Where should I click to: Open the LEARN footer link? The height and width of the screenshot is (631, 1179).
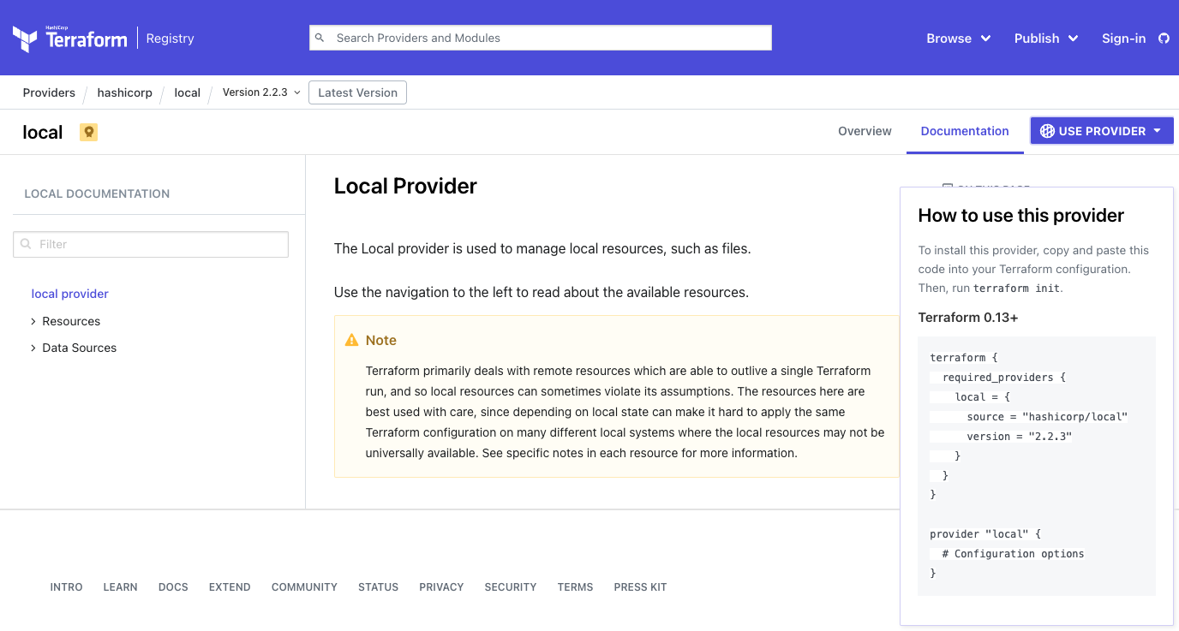(120, 587)
